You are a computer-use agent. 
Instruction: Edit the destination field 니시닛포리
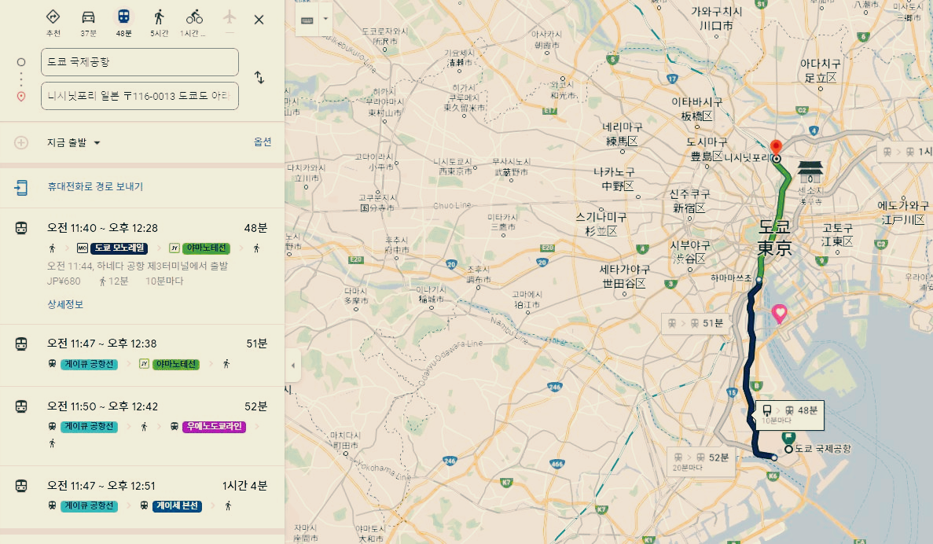pos(140,96)
